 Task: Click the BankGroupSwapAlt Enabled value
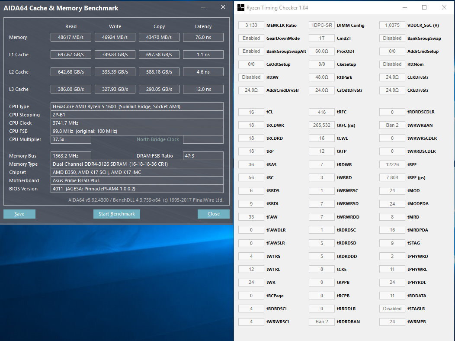(x=251, y=51)
